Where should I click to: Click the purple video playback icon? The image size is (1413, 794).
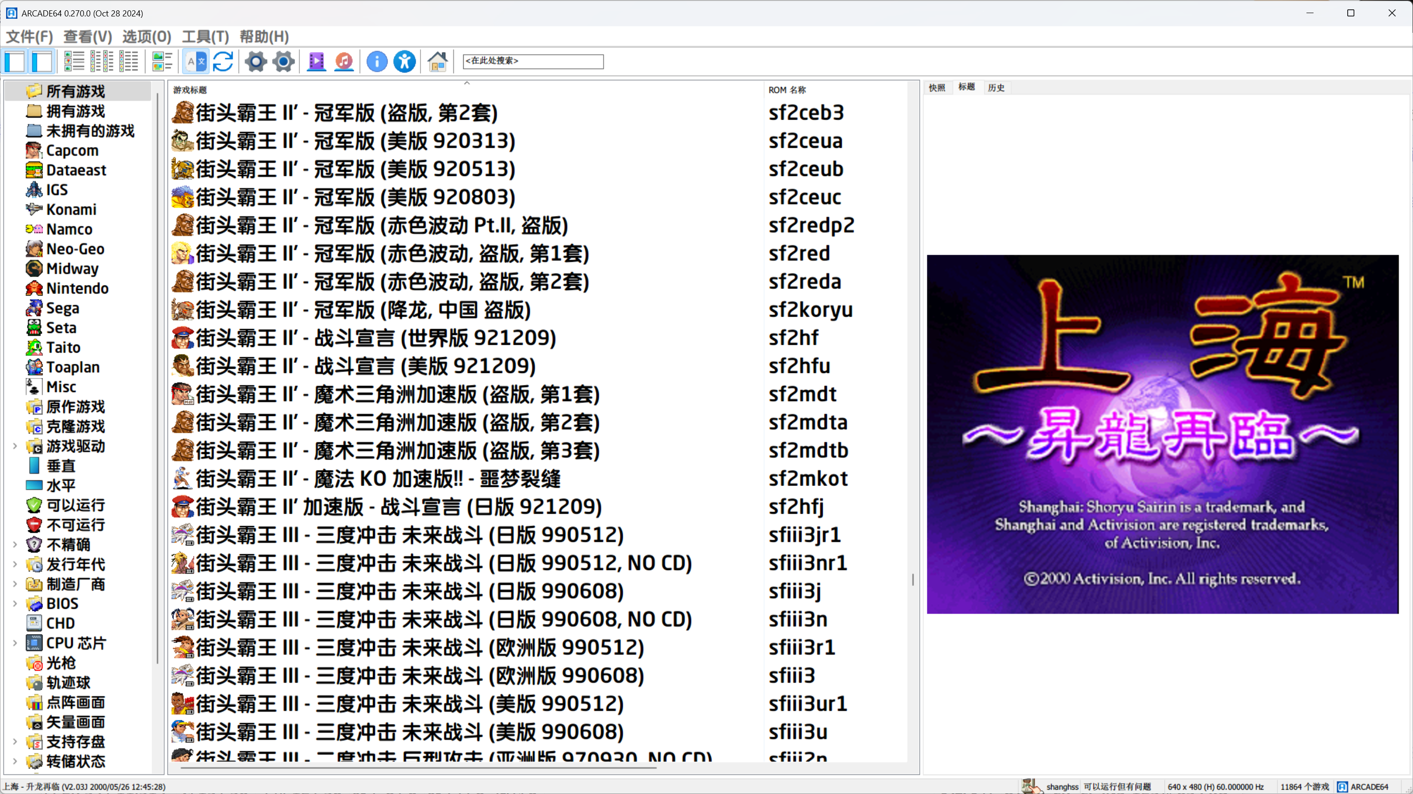[x=316, y=61]
